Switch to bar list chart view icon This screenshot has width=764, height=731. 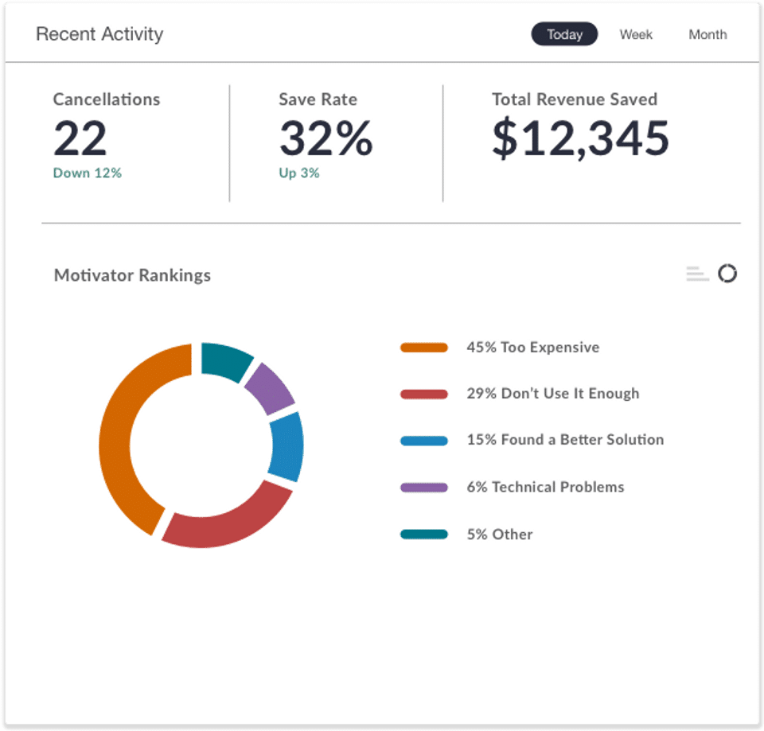tap(697, 274)
